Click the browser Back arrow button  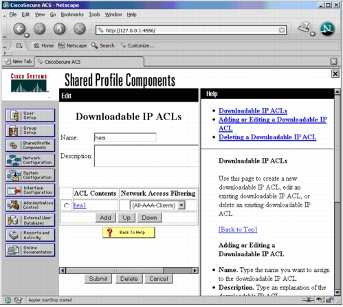click(x=20, y=29)
